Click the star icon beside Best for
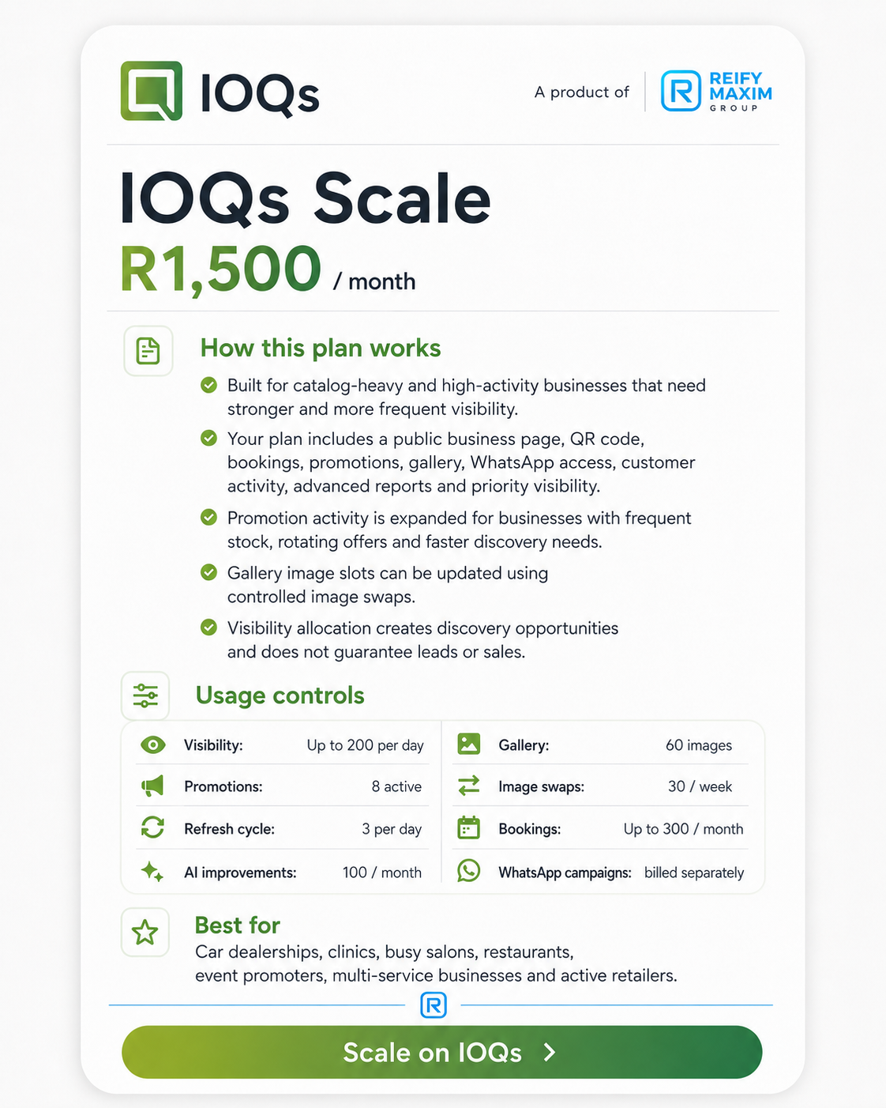 click(x=145, y=933)
